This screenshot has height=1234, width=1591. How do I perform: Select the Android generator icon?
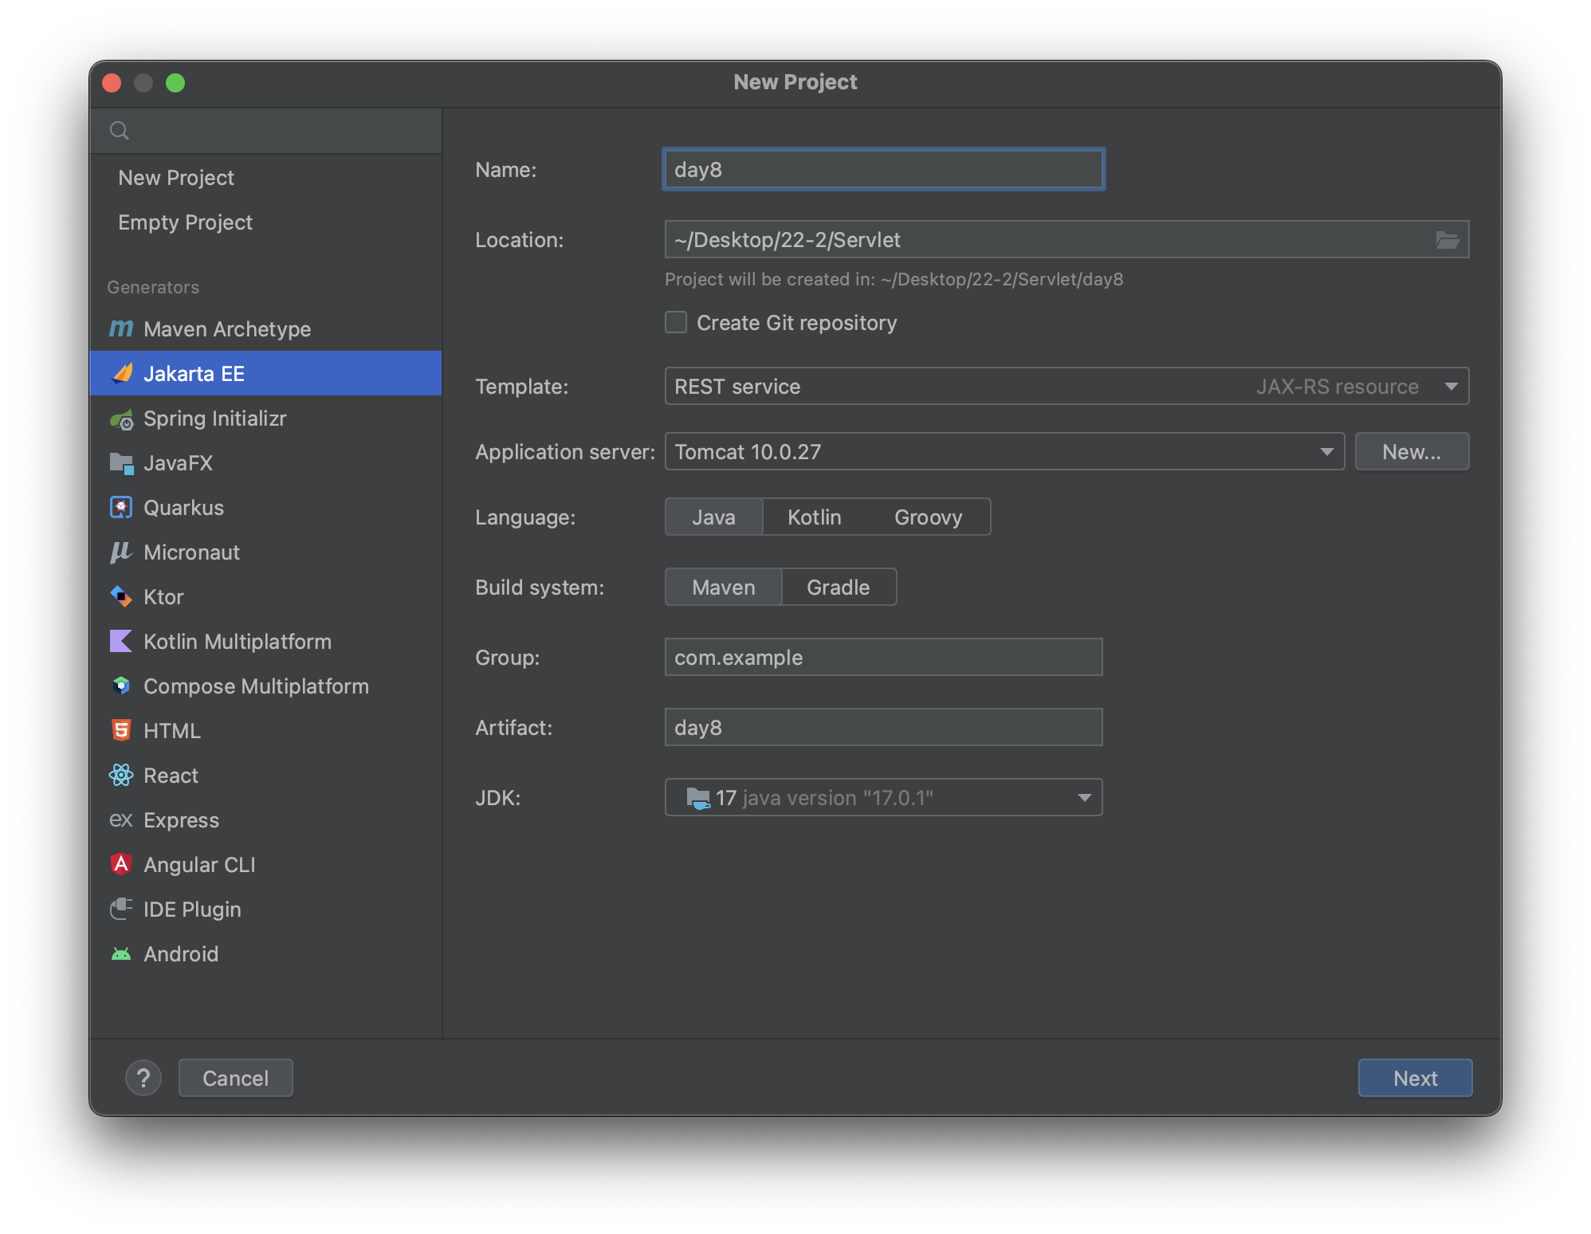(121, 954)
